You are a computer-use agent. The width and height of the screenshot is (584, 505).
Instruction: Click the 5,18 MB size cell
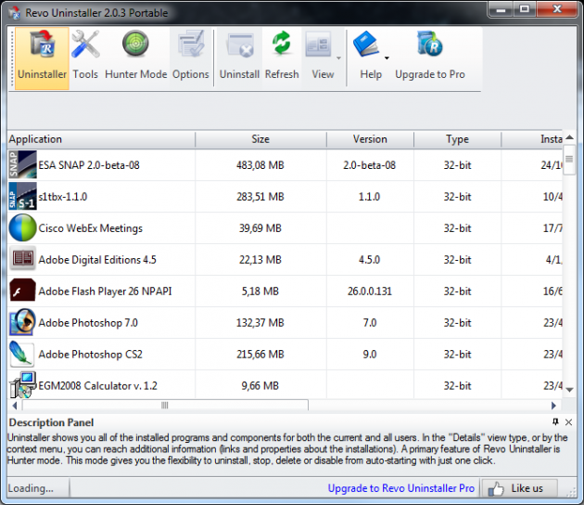point(260,291)
